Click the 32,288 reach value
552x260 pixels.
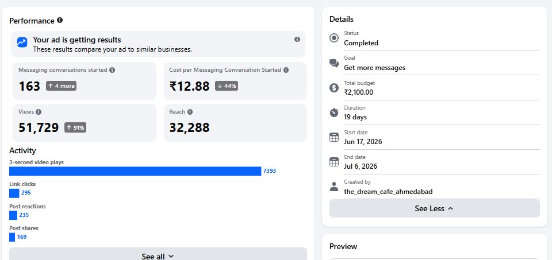coord(189,128)
